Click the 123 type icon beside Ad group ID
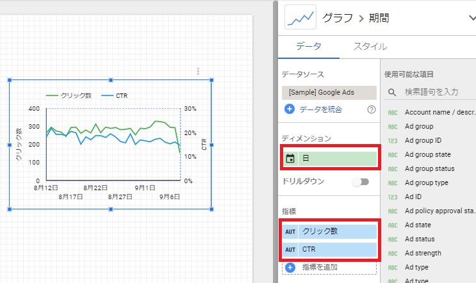This screenshot has width=476, height=283. coord(393,141)
